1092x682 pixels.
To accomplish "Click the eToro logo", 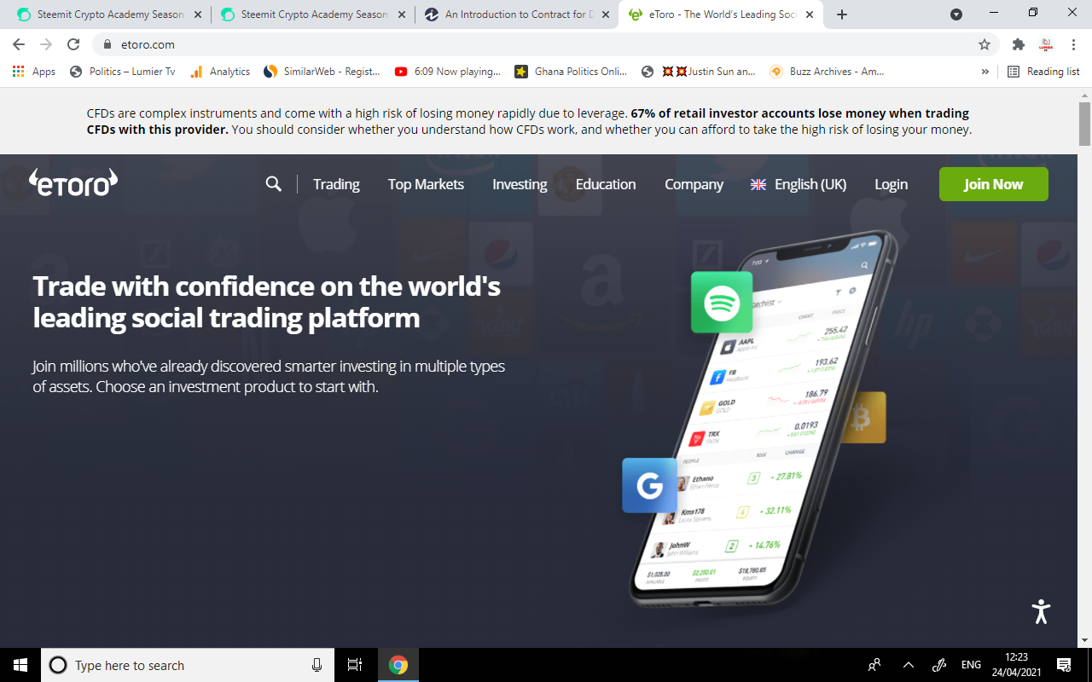I will (73, 182).
